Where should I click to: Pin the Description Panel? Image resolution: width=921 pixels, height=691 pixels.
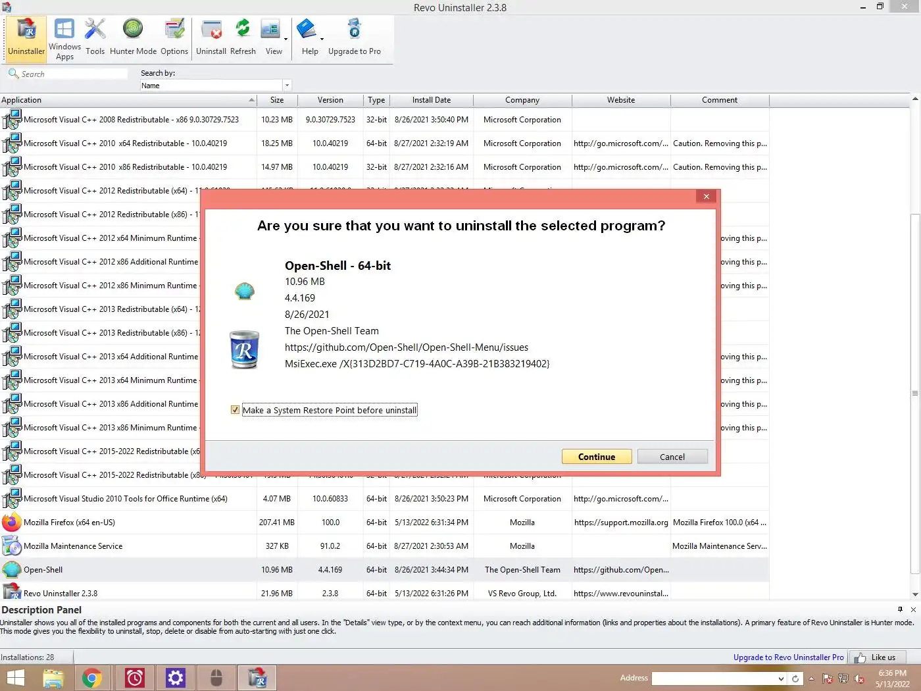click(900, 609)
